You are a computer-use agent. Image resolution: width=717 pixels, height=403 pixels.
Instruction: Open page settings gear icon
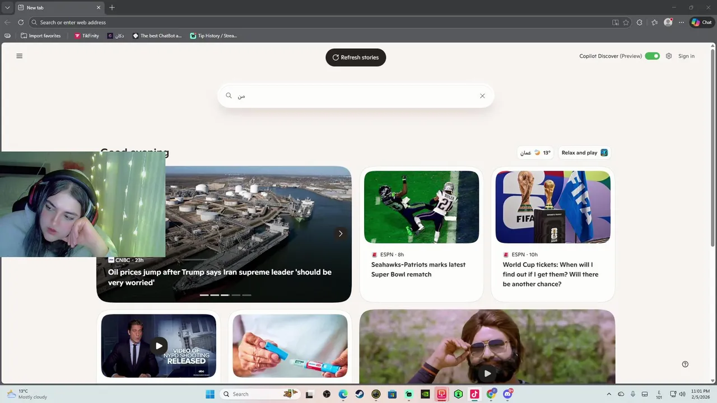click(x=669, y=56)
